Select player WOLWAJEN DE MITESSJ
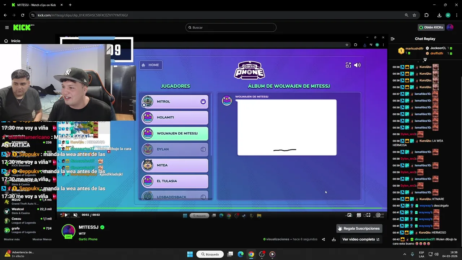462x260 pixels. point(175,133)
